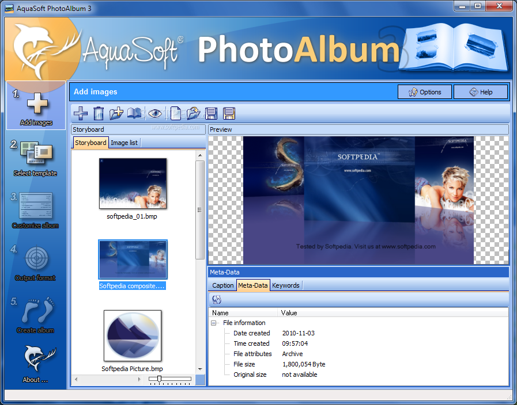Click the Value column header
Viewport: 517px width, 405px height.
tap(393, 313)
